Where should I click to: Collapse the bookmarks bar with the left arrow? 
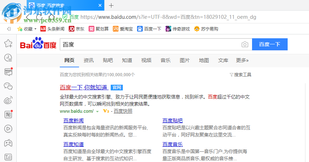[x=9, y=29]
